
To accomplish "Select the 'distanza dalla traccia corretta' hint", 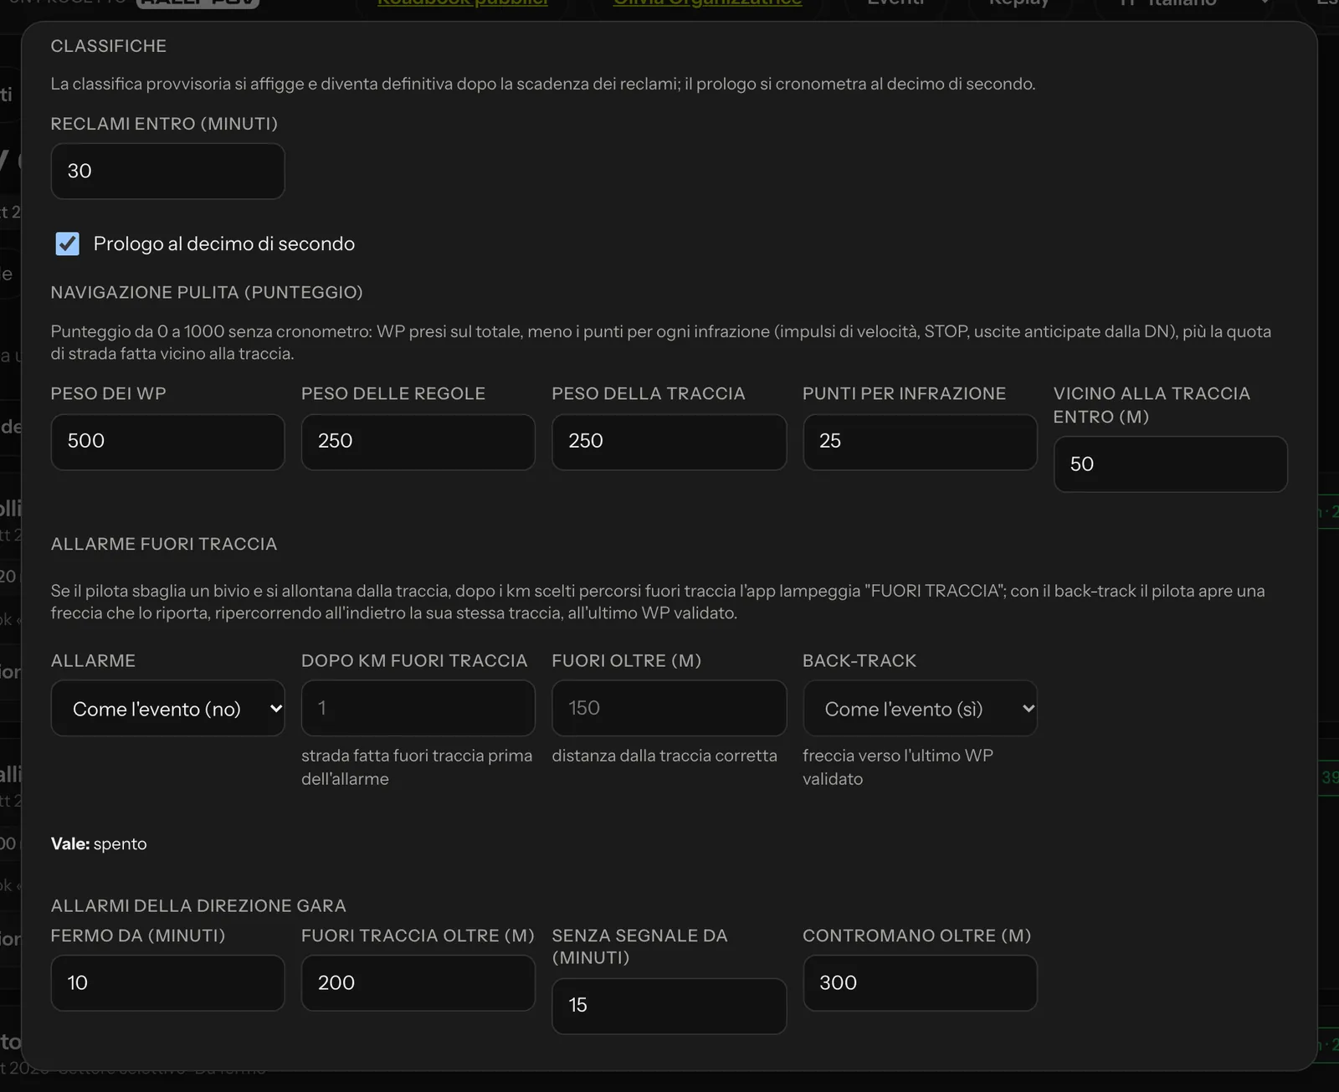I will [x=664, y=756].
